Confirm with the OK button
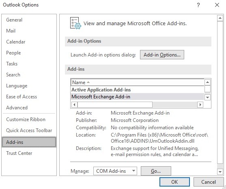 coord(174,182)
